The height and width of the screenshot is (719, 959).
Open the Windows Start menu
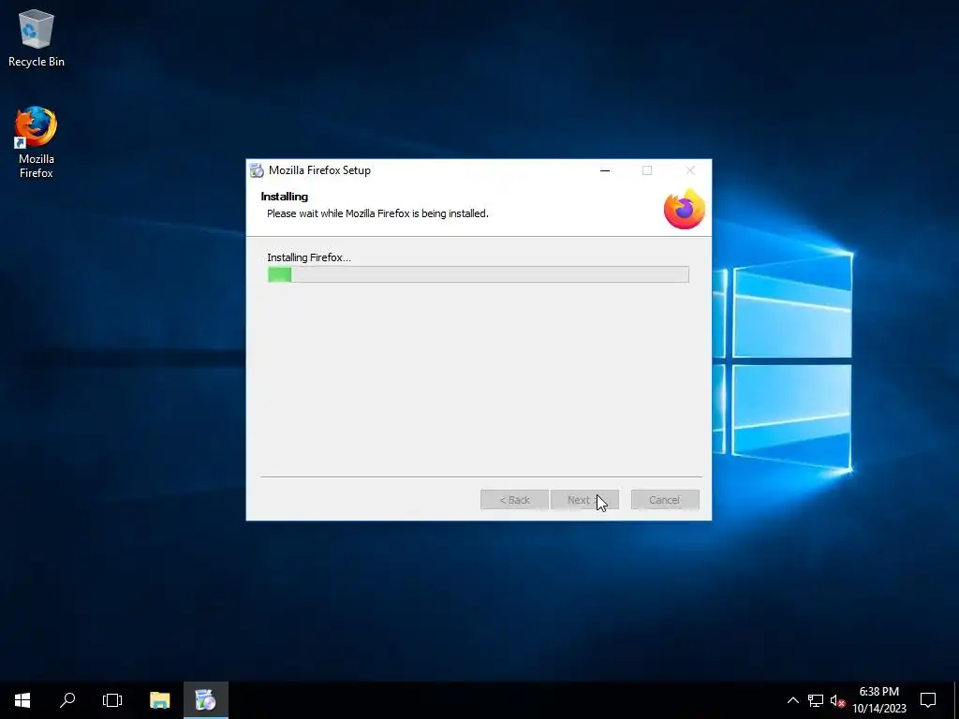[22, 700]
